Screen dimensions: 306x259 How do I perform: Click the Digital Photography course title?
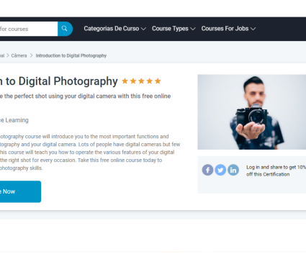59,81
